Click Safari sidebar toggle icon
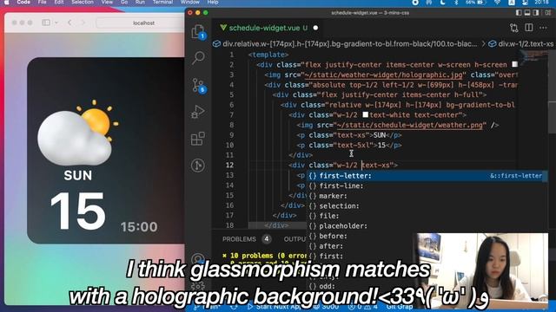 tap(46, 23)
